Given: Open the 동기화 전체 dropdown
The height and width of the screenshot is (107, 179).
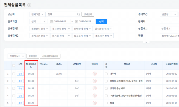Looking at the screenshot, I should pos(61,36).
